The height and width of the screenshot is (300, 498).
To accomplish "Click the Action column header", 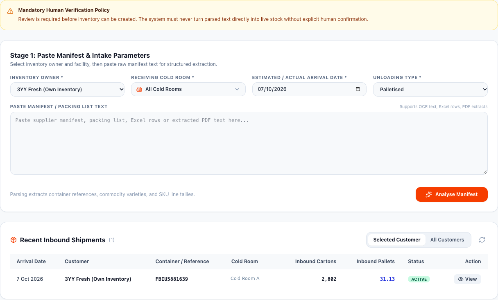I will 473,262.
